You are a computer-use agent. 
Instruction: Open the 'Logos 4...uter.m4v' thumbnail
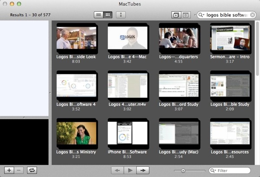tap(127, 86)
